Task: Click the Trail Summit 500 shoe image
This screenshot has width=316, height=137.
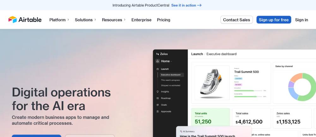Action: click(212, 83)
